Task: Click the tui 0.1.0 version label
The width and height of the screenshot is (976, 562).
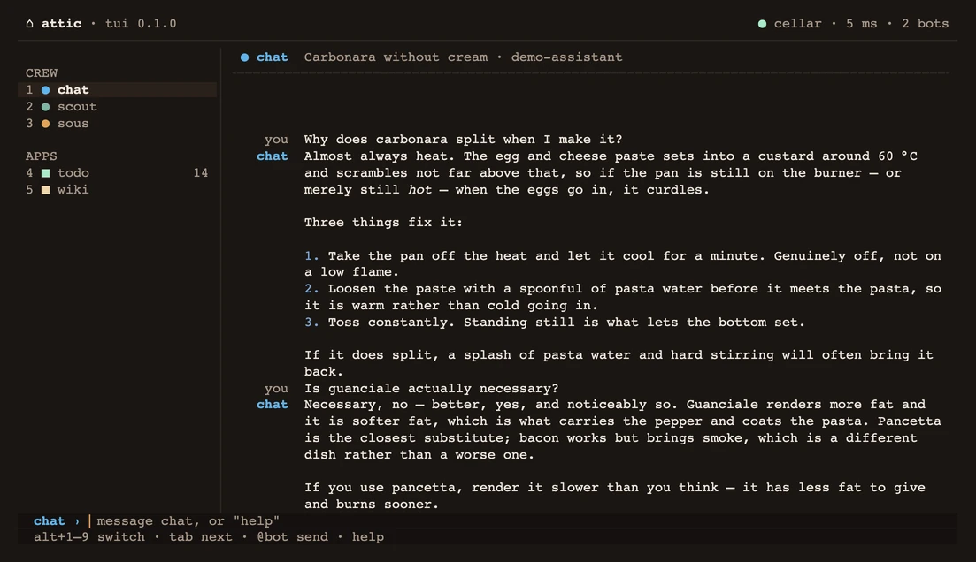Action: pos(141,24)
